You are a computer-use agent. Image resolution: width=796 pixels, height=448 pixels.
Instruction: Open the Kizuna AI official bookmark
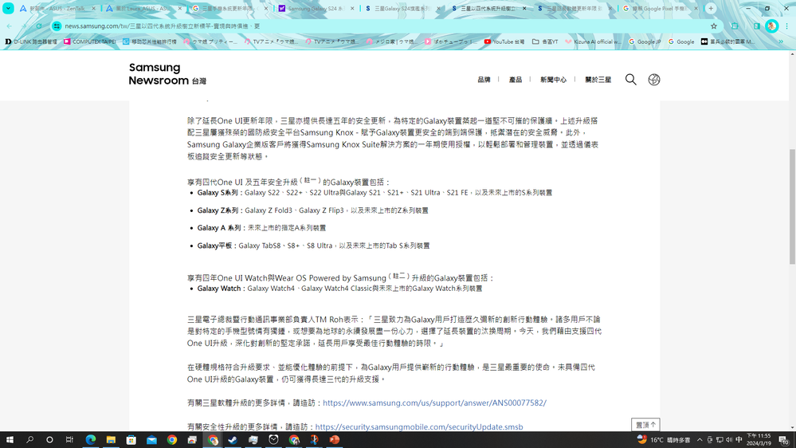click(593, 41)
